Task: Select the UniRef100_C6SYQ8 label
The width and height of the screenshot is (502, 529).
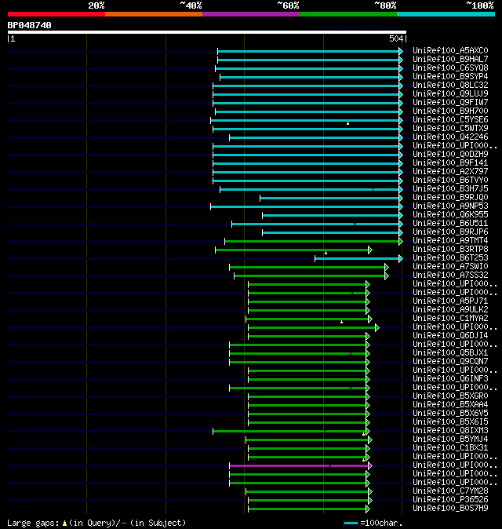Action: (450, 67)
